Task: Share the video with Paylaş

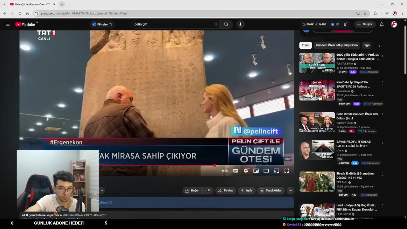Action: [x=225, y=191]
